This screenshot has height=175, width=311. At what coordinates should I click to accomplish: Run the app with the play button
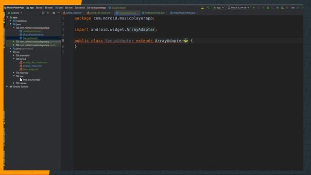(254, 8)
